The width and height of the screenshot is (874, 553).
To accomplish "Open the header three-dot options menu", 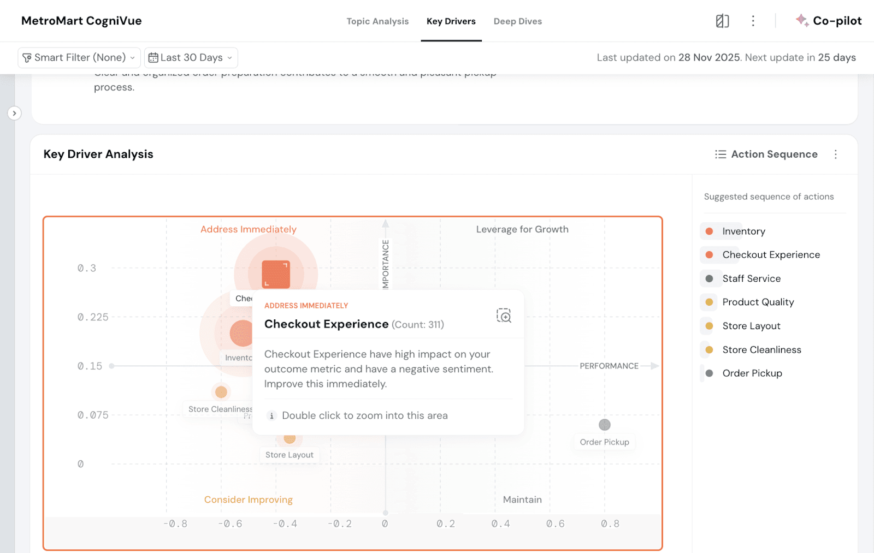I will click(x=753, y=21).
